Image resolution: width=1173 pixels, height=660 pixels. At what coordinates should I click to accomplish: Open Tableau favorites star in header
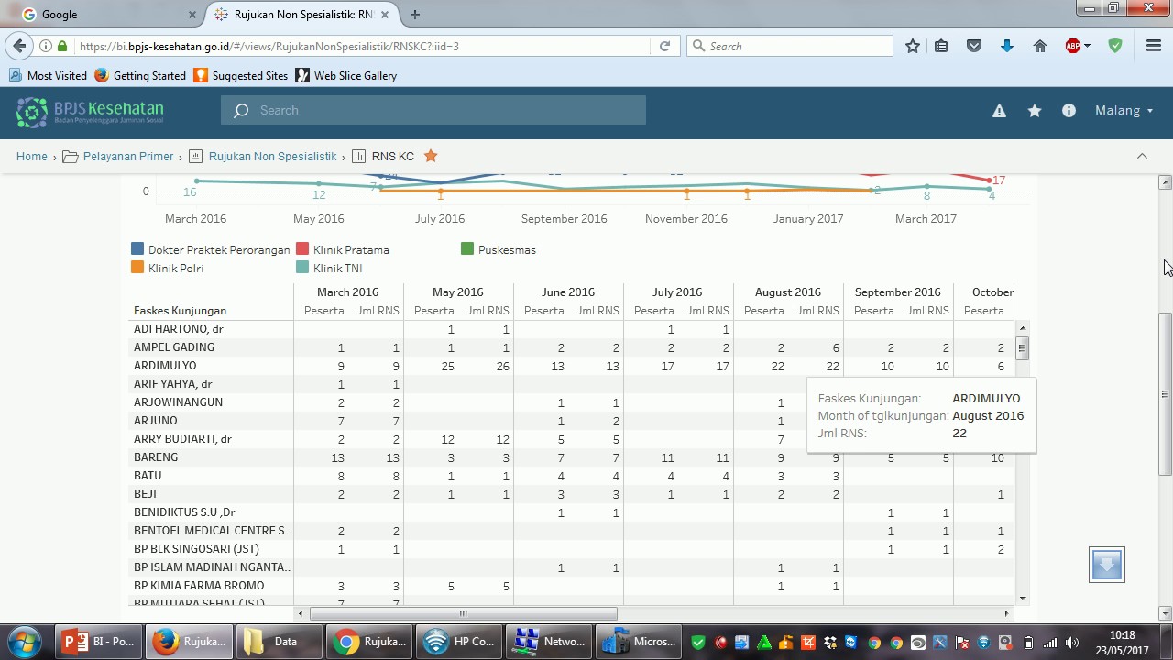pos(1035,111)
